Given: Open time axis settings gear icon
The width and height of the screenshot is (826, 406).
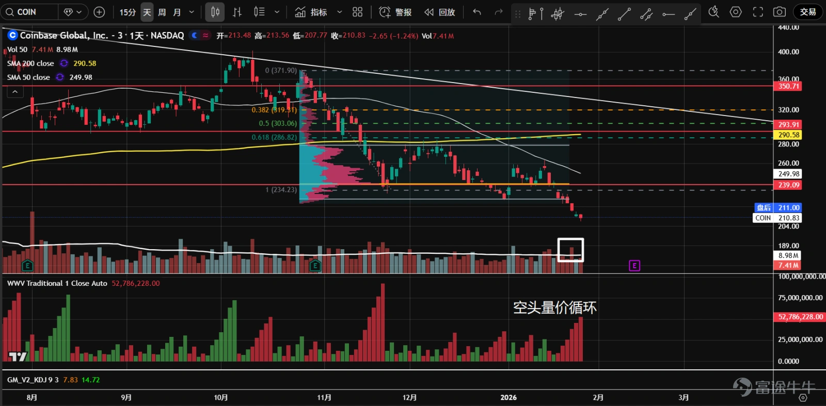Looking at the screenshot, I should 803,397.
